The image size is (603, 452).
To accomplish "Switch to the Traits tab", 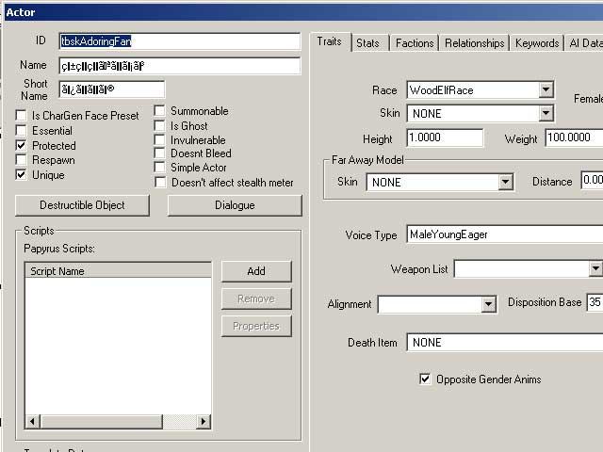I will tap(330, 41).
